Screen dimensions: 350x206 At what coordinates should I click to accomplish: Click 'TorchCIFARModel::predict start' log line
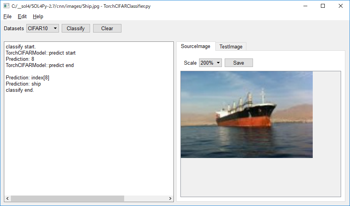(x=41, y=53)
